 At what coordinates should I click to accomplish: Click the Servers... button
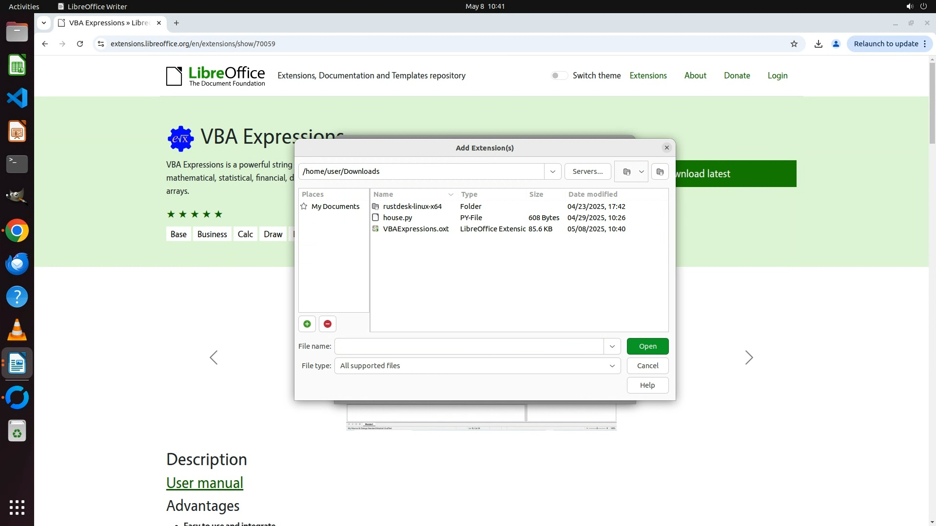click(x=587, y=171)
